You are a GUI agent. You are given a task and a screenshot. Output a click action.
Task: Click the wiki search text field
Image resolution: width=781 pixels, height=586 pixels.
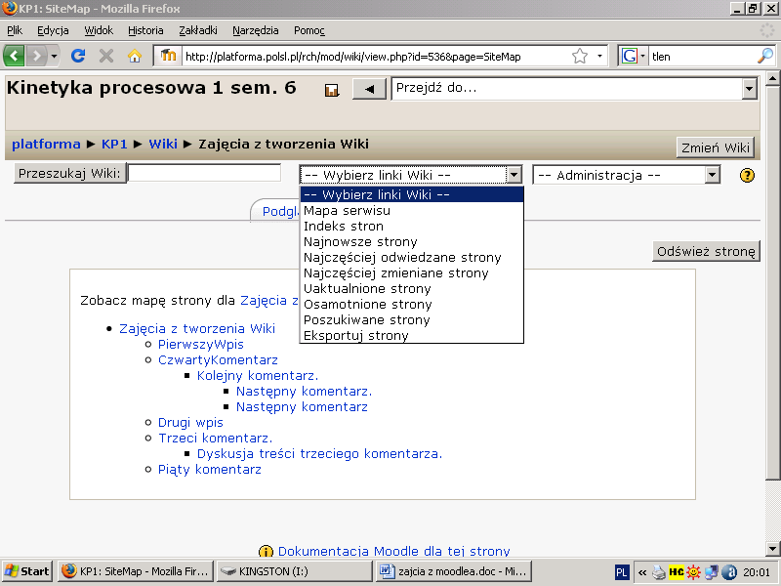tap(205, 173)
